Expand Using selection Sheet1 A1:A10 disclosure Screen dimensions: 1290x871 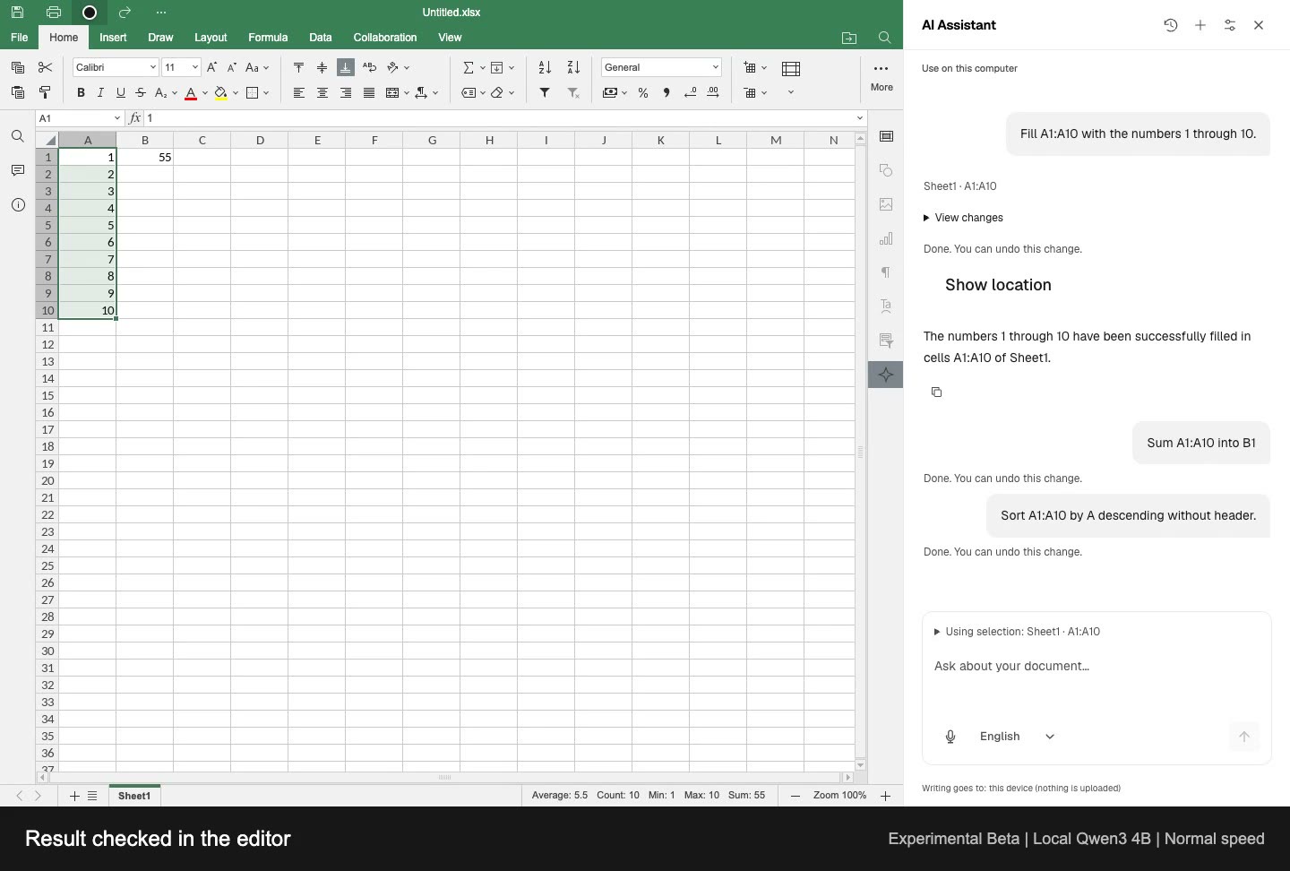coord(1017,632)
